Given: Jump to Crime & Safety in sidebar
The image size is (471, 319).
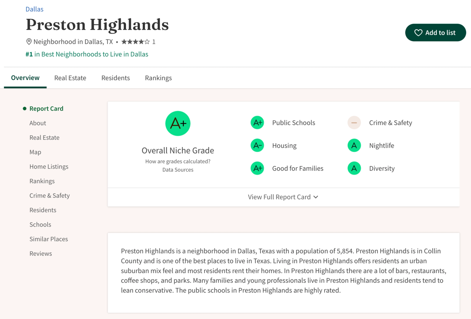Looking at the screenshot, I should coord(49,196).
